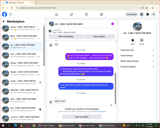Click the purple conversation info icon
The height and width of the screenshot is (128, 160).
point(113,24)
